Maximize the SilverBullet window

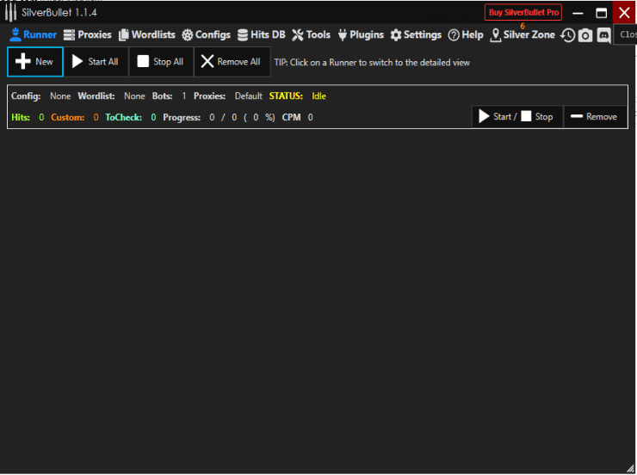pos(601,13)
